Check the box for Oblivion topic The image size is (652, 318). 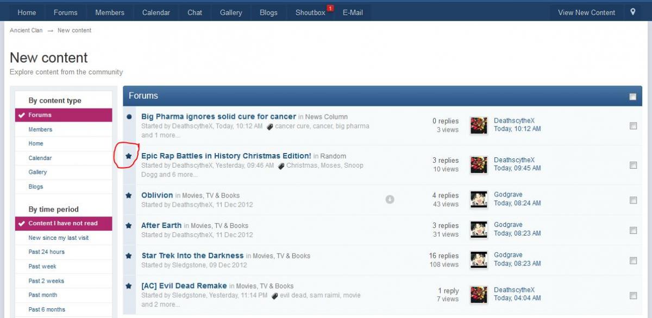click(633, 200)
